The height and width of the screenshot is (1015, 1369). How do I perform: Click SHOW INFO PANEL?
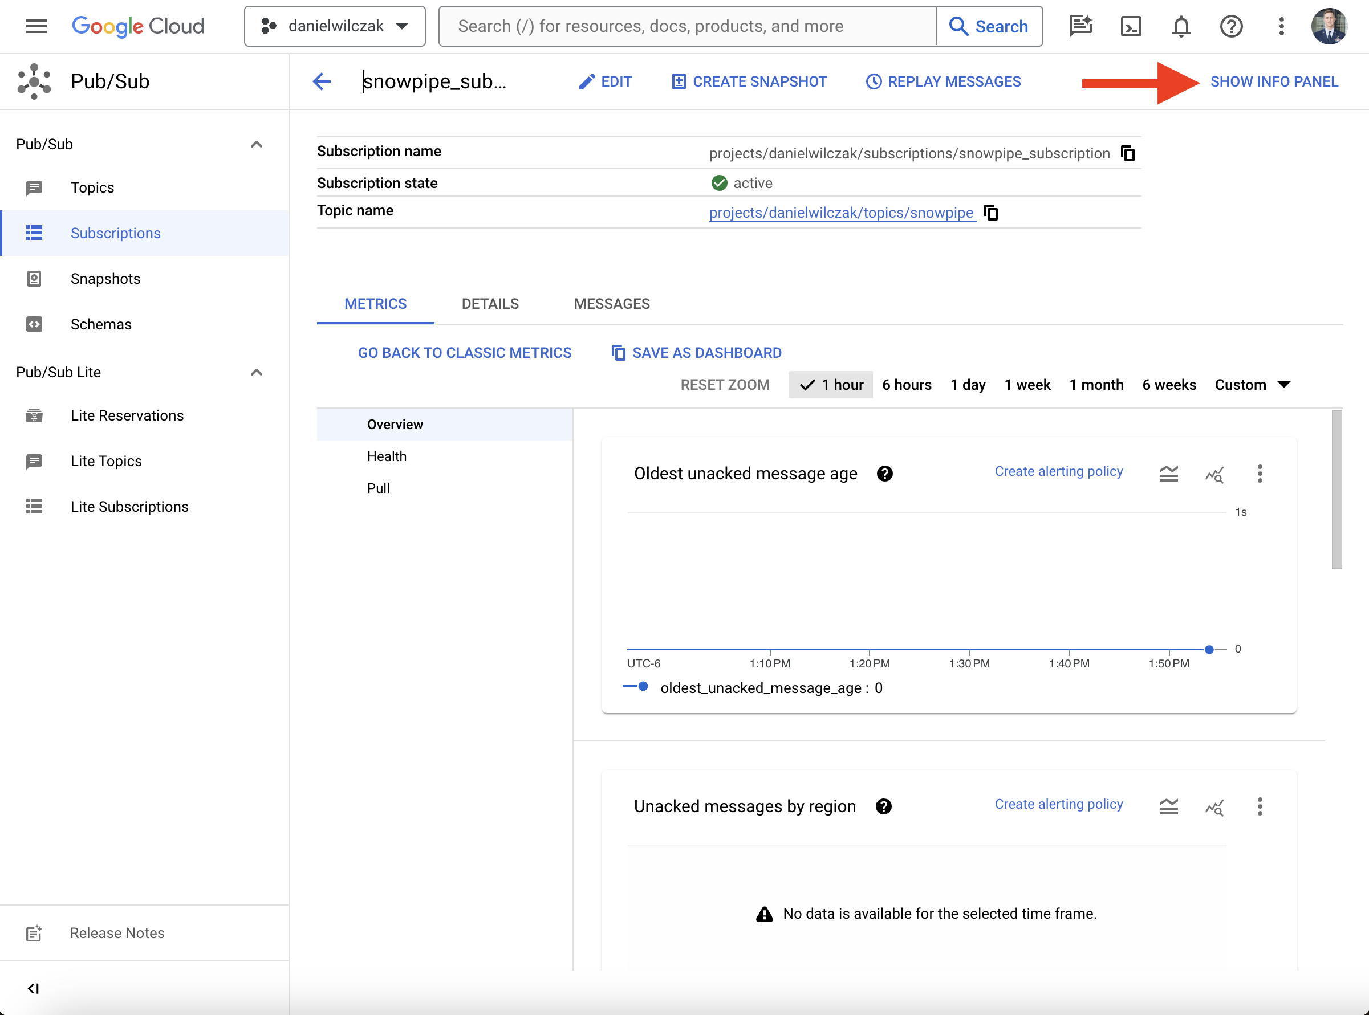coord(1274,81)
